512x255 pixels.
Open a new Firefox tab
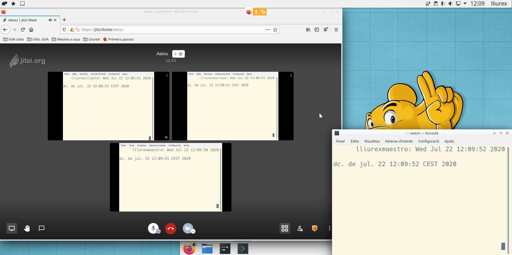(64, 20)
